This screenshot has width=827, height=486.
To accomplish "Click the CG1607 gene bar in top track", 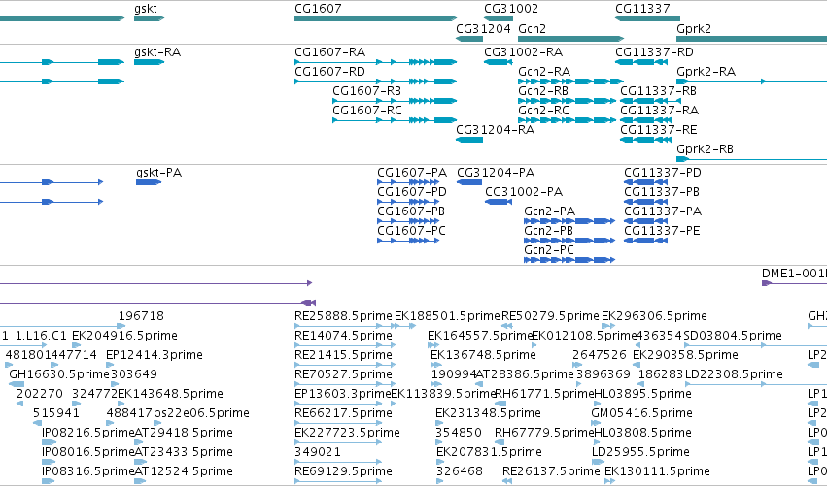I will (x=375, y=18).
